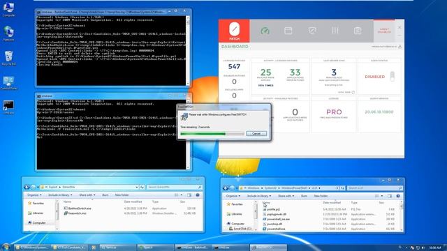Open Include in library in v1.0 window
447x251 pixels.
point(259,196)
